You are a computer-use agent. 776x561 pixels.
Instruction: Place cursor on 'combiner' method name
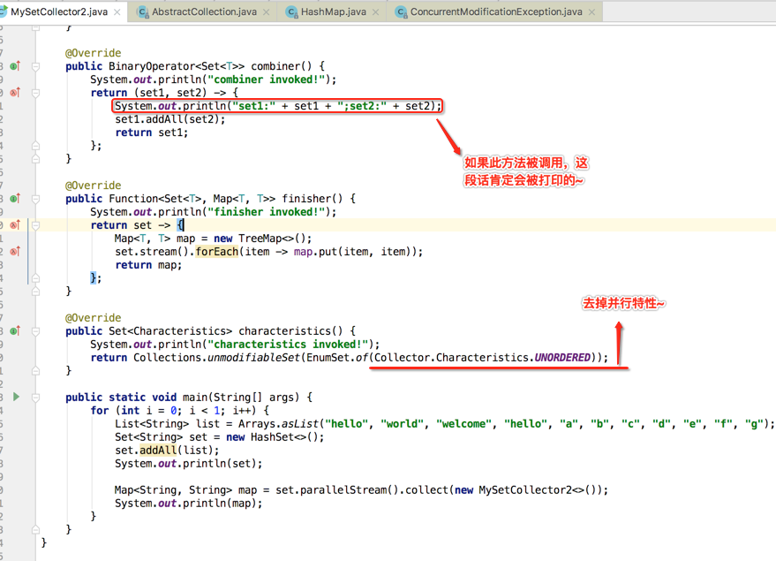pos(275,66)
